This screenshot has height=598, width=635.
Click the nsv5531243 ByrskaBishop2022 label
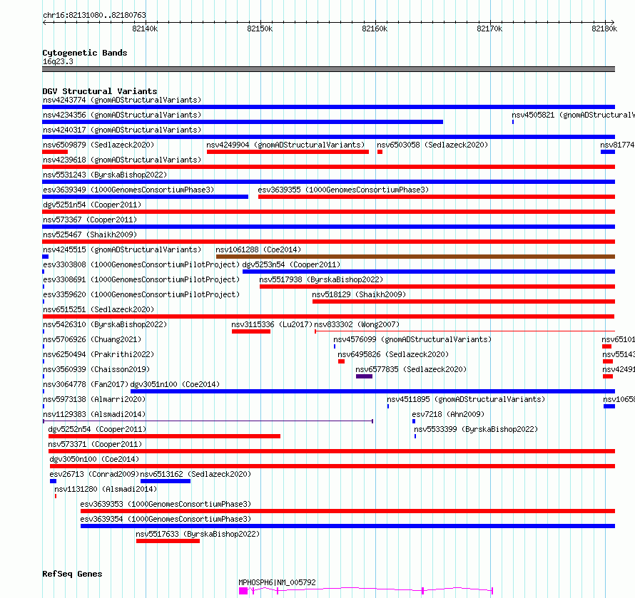pos(105,175)
